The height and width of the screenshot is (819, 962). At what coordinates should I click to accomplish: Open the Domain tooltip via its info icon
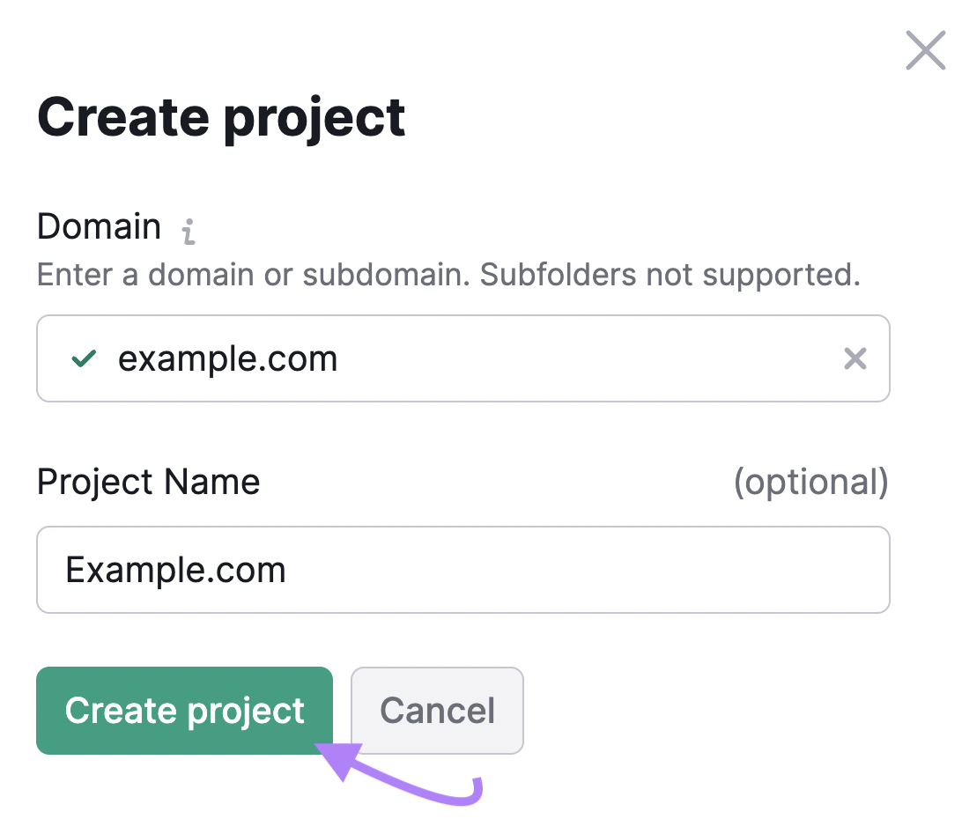[x=189, y=231]
